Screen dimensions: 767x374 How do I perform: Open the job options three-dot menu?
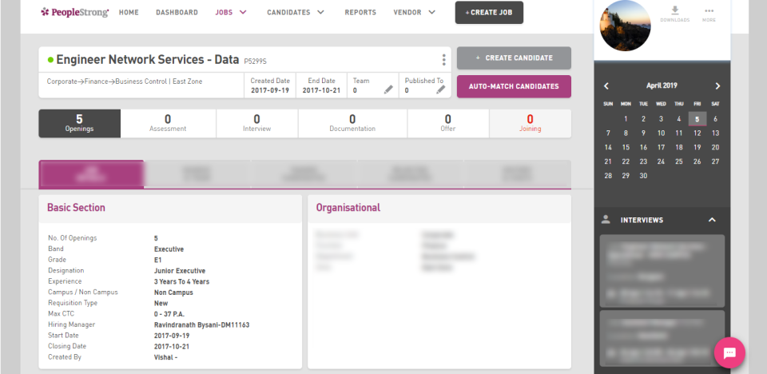click(443, 60)
